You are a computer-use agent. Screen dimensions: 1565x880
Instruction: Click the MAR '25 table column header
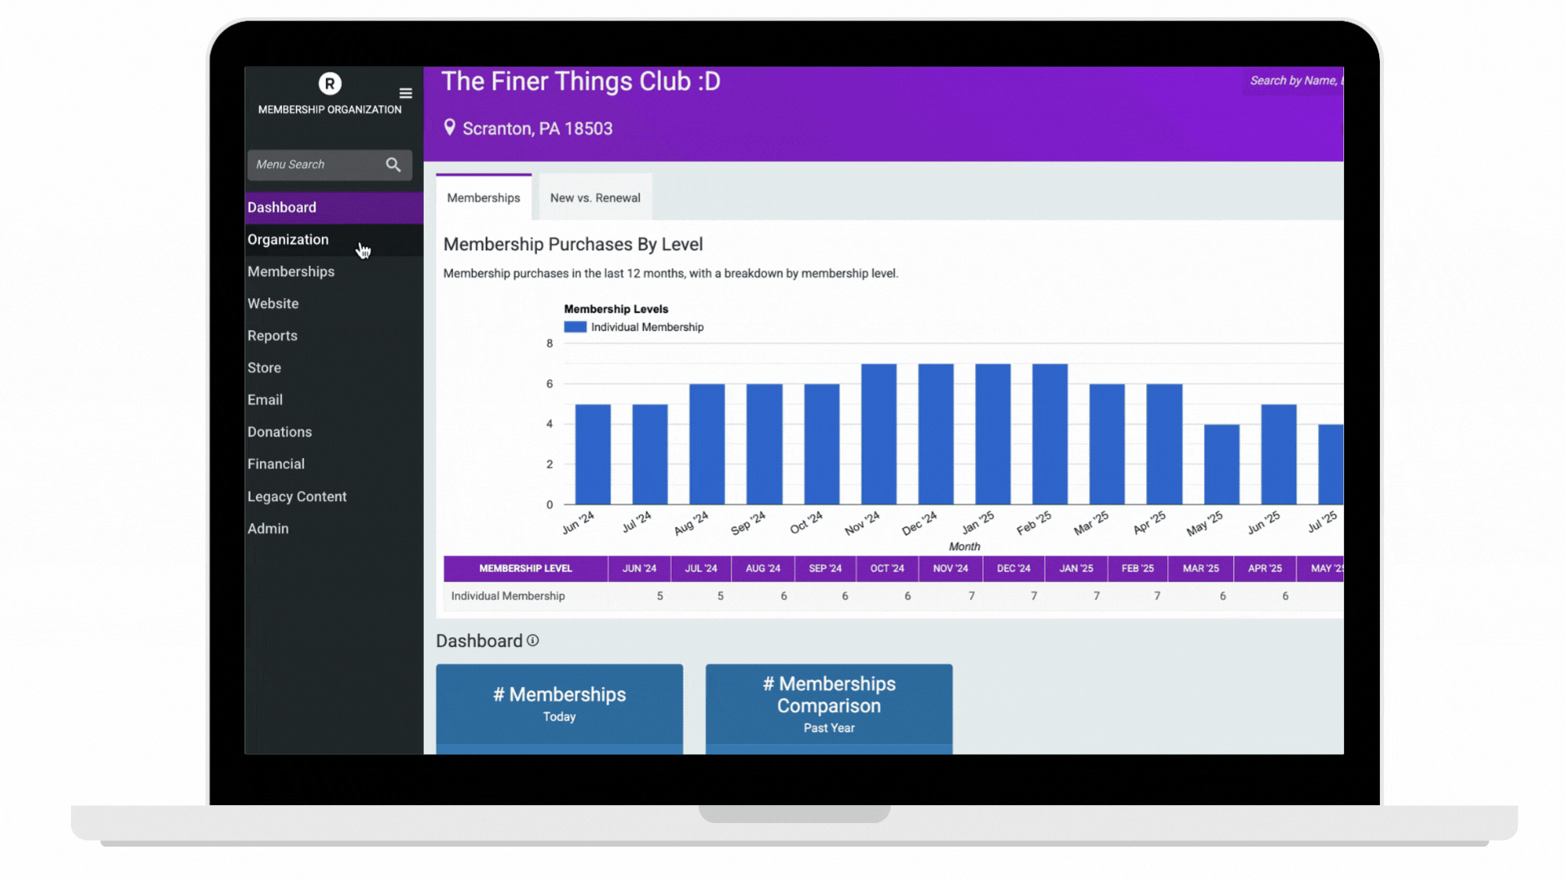pos(1201,568)
